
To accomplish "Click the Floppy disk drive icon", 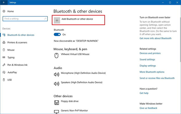I will (x=57, y=102).
